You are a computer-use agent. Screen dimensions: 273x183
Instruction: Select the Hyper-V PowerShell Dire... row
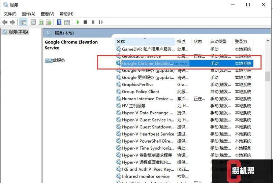point(184,141)
